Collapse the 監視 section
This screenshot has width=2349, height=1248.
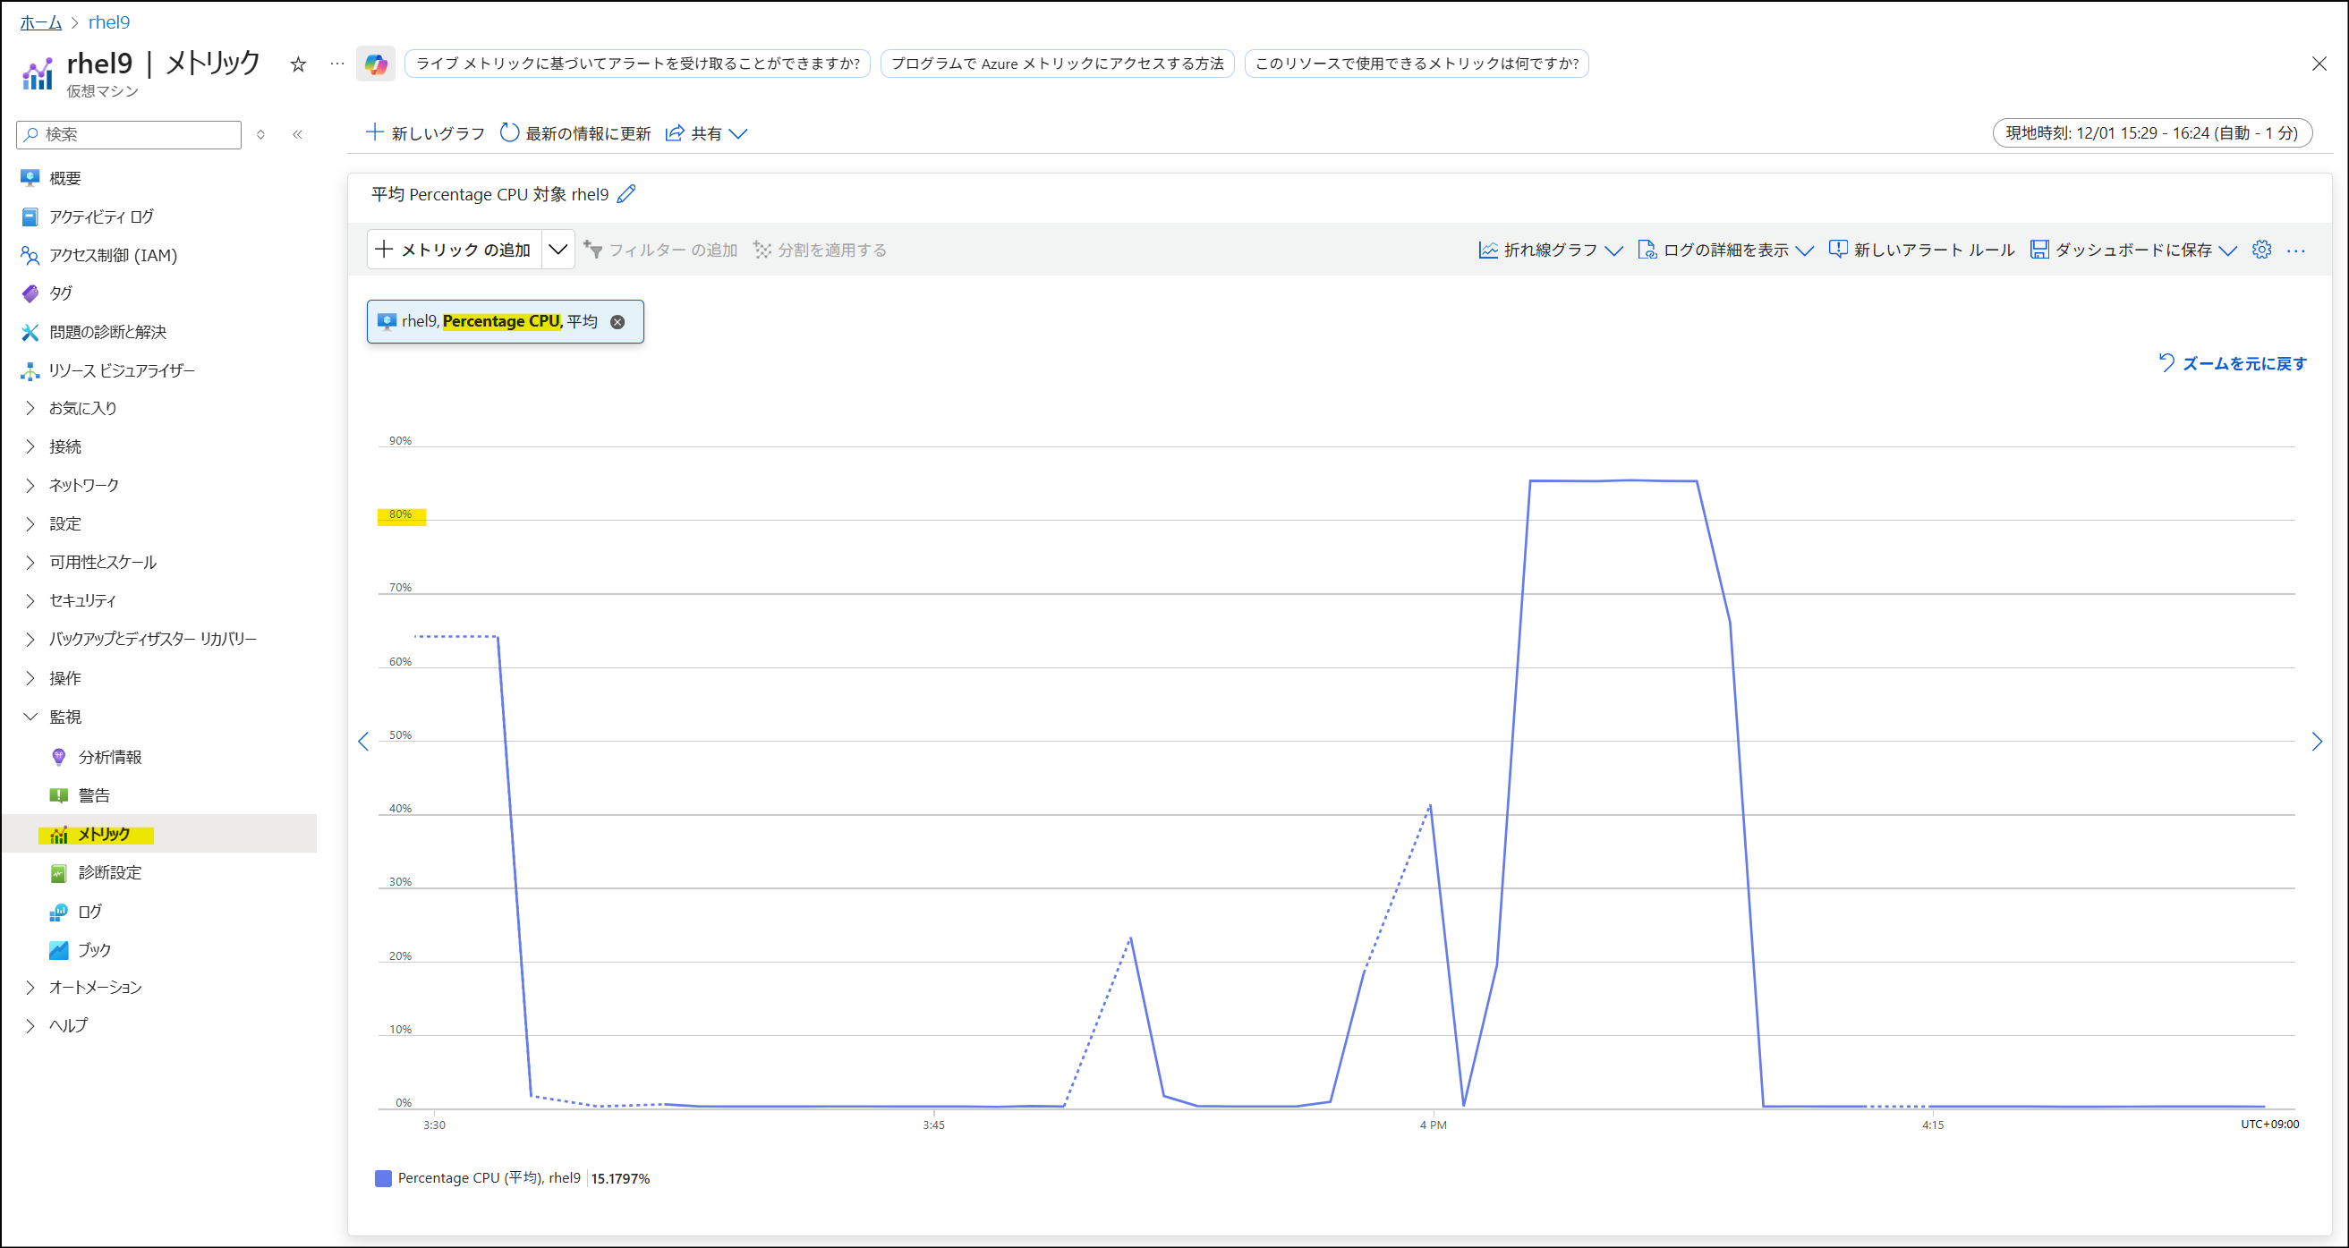click(30, 717)
